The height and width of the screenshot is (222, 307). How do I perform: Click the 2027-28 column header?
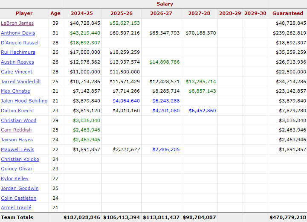tap(199, 13)
